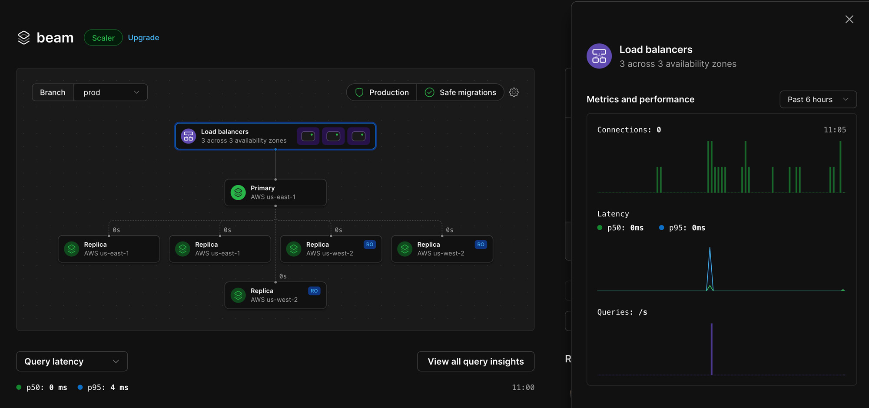Open View all query insights

point(476,361)
